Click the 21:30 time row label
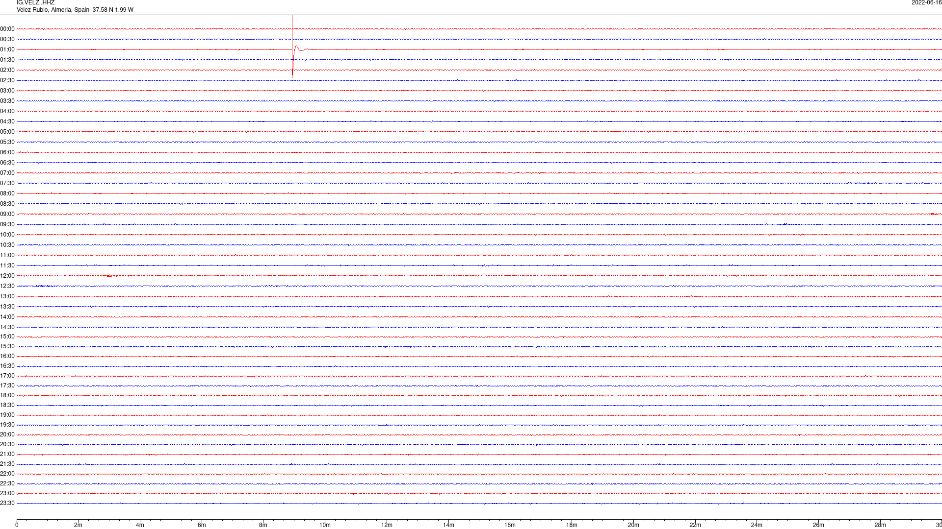This screenshot has height=529, width=942. [7, 464]
